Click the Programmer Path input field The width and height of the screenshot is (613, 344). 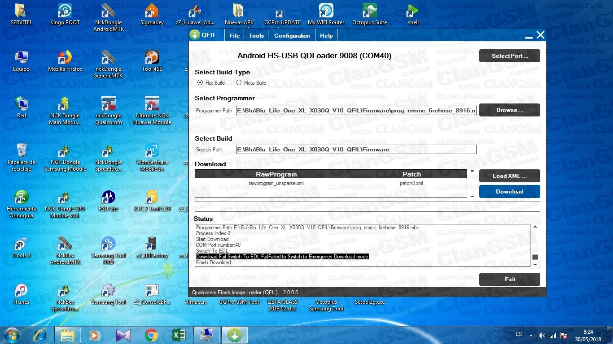(x=356, y=110)
